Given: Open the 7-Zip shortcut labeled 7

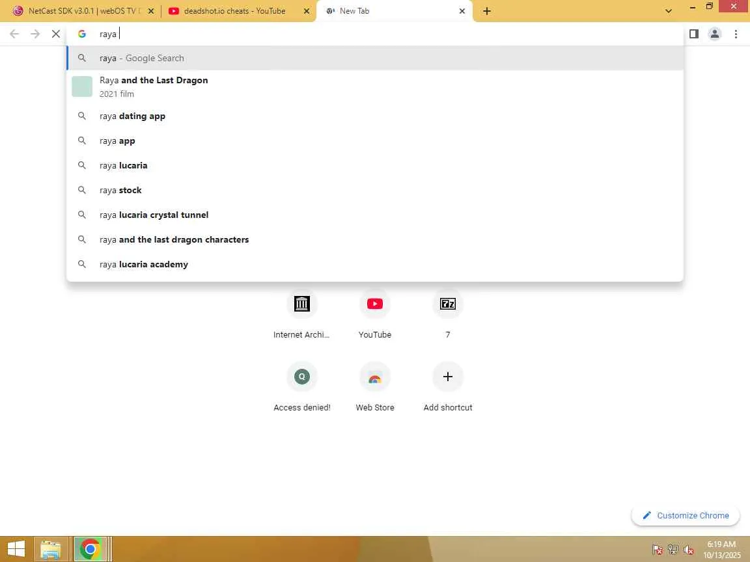Looking at the screenshot, I should (x=448, y=314).
